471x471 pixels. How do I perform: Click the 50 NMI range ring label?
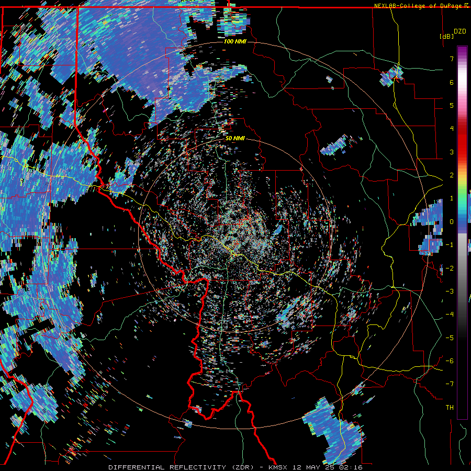pyautogui.click(x=235, y=138)
